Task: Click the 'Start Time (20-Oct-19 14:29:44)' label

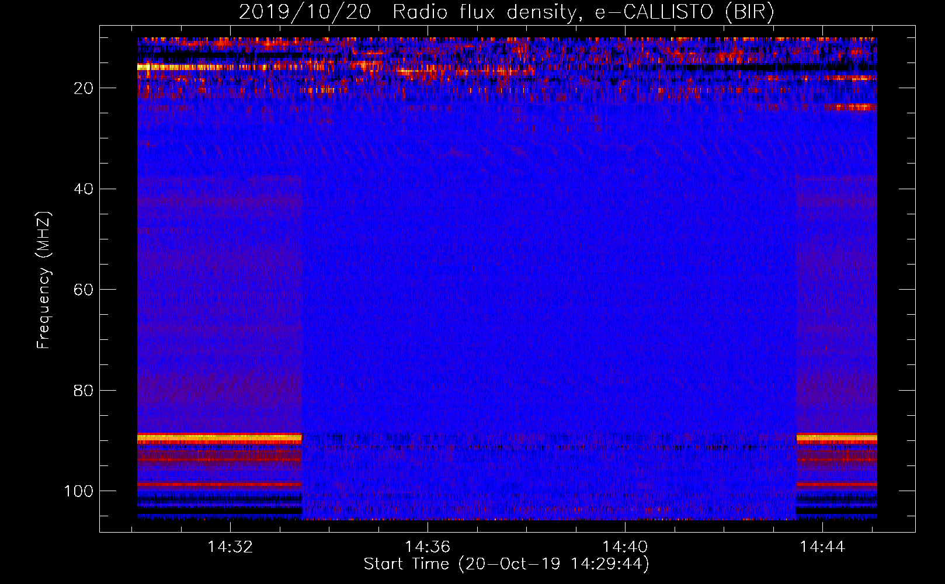Action: coord(506,564)
